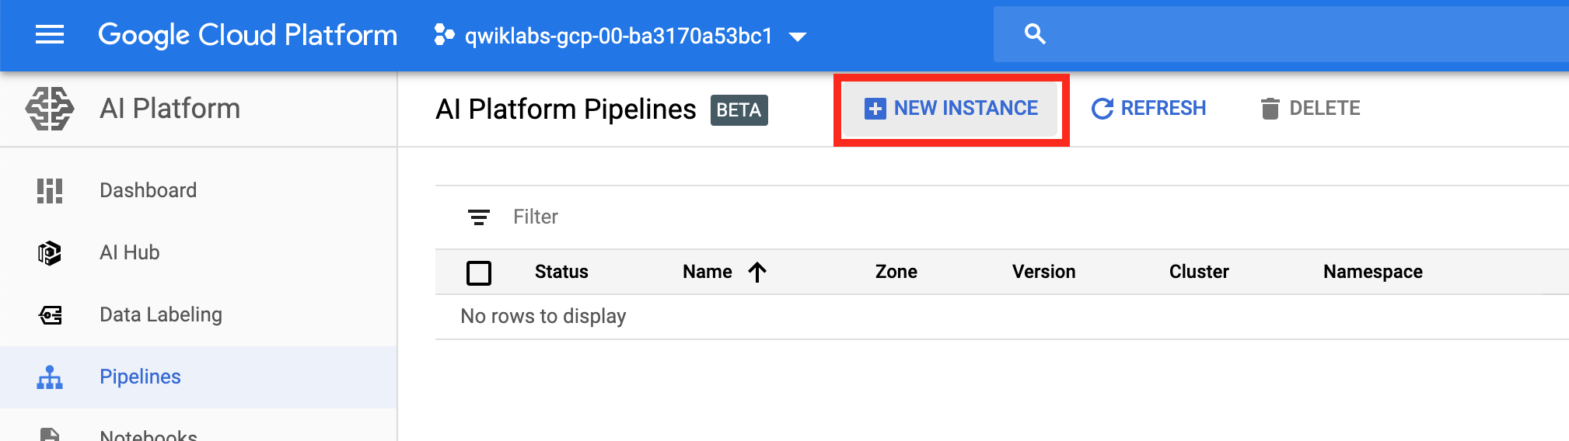The image size is (1569, 441).
Task: Click the filter lines icon
Action: pyautogui.click(x=479, y=217)
